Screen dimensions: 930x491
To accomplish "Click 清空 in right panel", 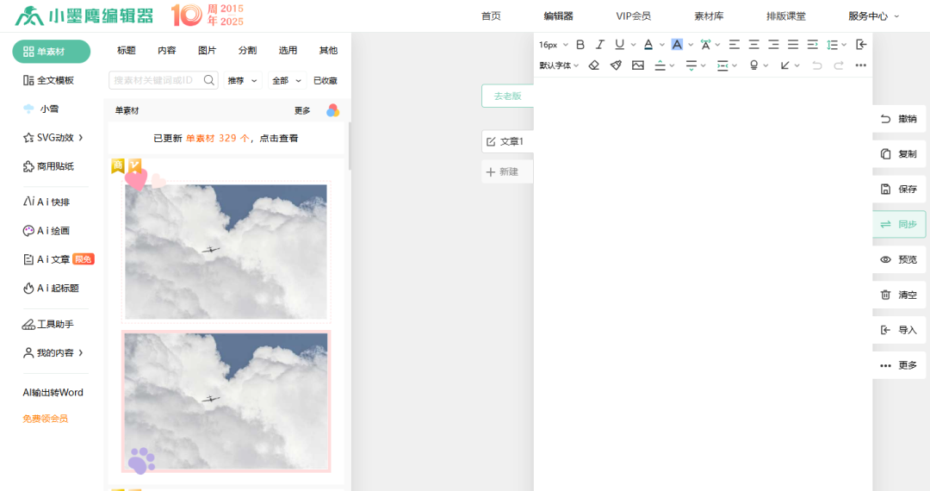I will [x=899, y=295].
